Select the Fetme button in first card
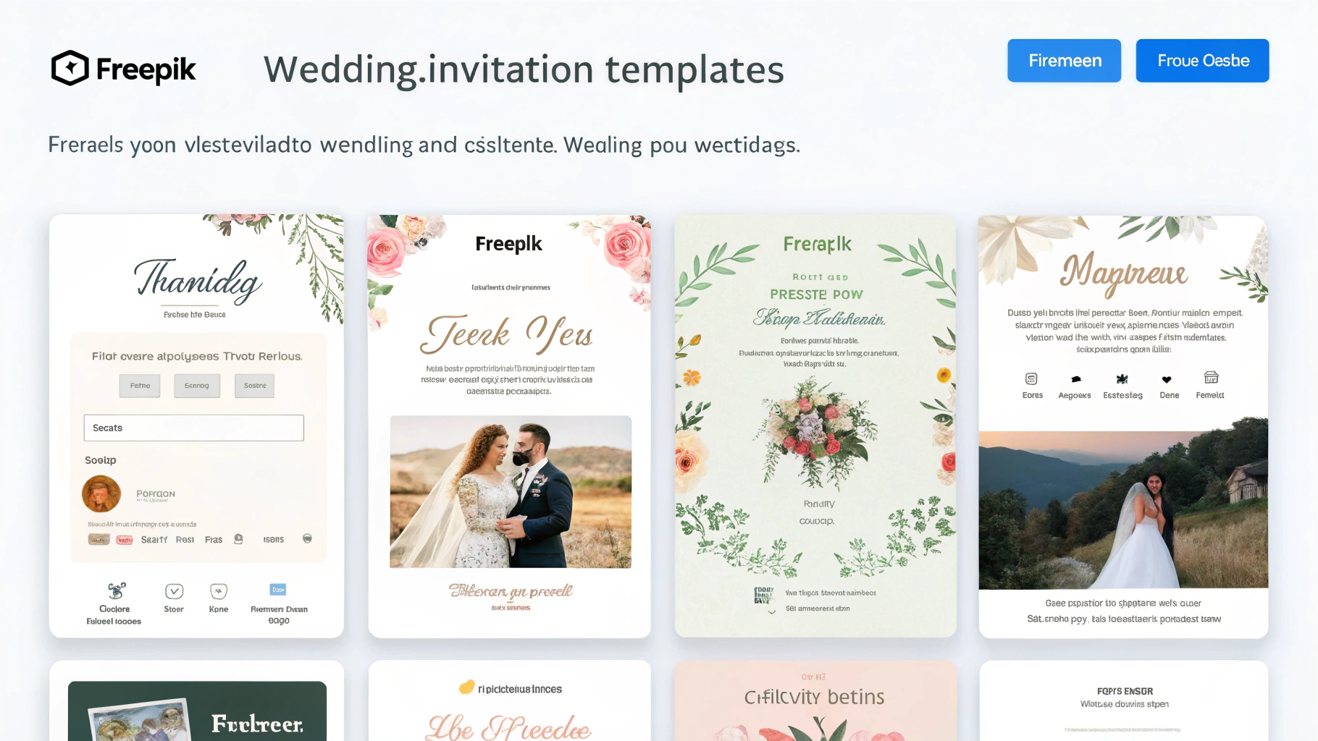This screenshot has height=741, width=1318. pyautogui.click(x=140, y=386)
